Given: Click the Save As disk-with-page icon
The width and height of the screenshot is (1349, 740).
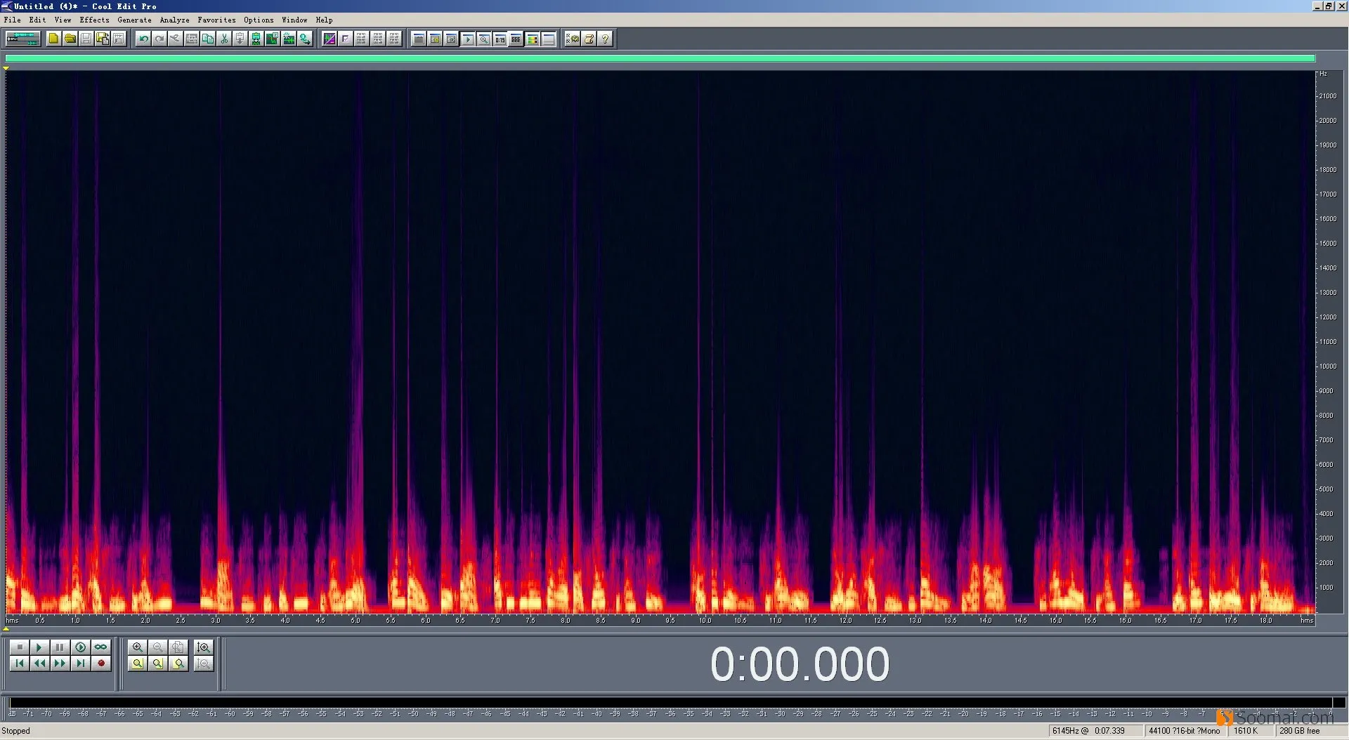Looking at the screenshot, I should [103, 39].
